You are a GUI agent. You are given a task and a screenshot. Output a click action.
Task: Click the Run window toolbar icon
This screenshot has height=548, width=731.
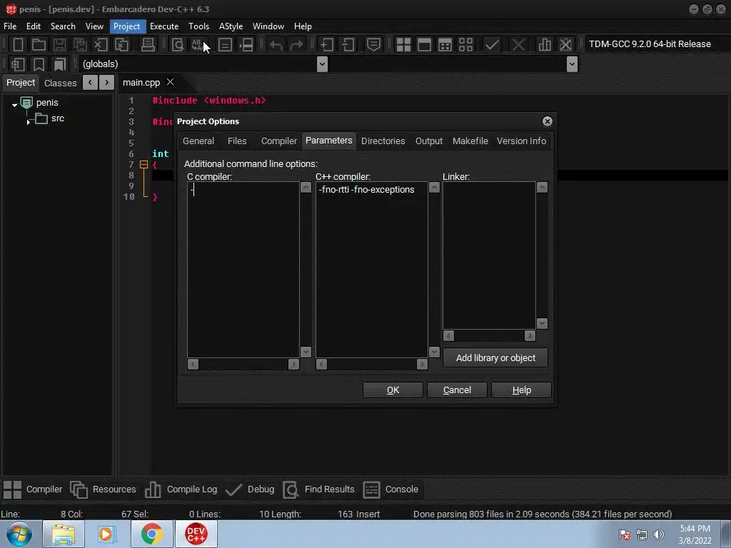[x=424, y=45]
